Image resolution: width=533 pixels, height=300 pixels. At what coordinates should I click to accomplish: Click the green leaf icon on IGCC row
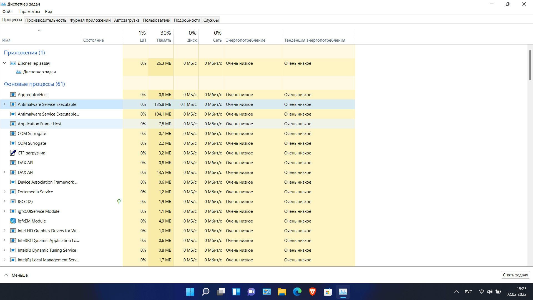coord(119,201)
